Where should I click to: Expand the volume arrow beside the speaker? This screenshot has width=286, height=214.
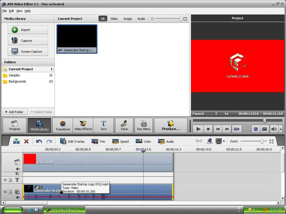pyautogui.click(x=281, y=129)
